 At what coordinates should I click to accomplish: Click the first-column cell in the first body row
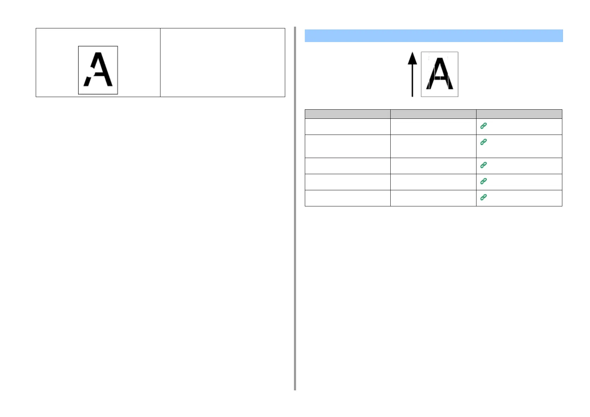[x=348, y=127]
